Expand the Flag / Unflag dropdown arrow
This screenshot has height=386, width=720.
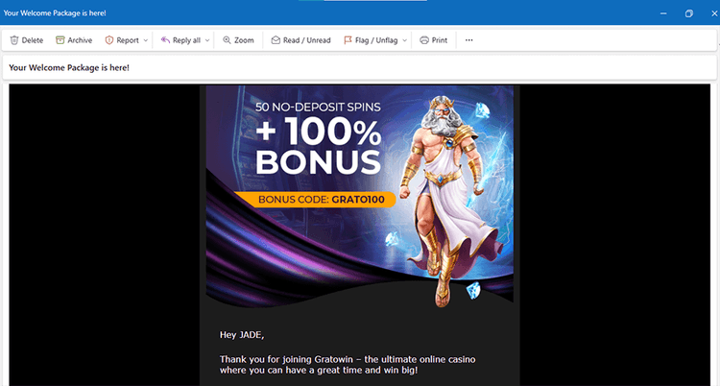404,40
